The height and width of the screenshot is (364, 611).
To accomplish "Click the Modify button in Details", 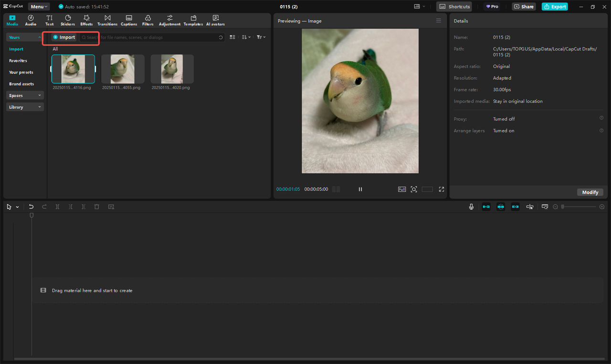I will (x=590, y=192).
